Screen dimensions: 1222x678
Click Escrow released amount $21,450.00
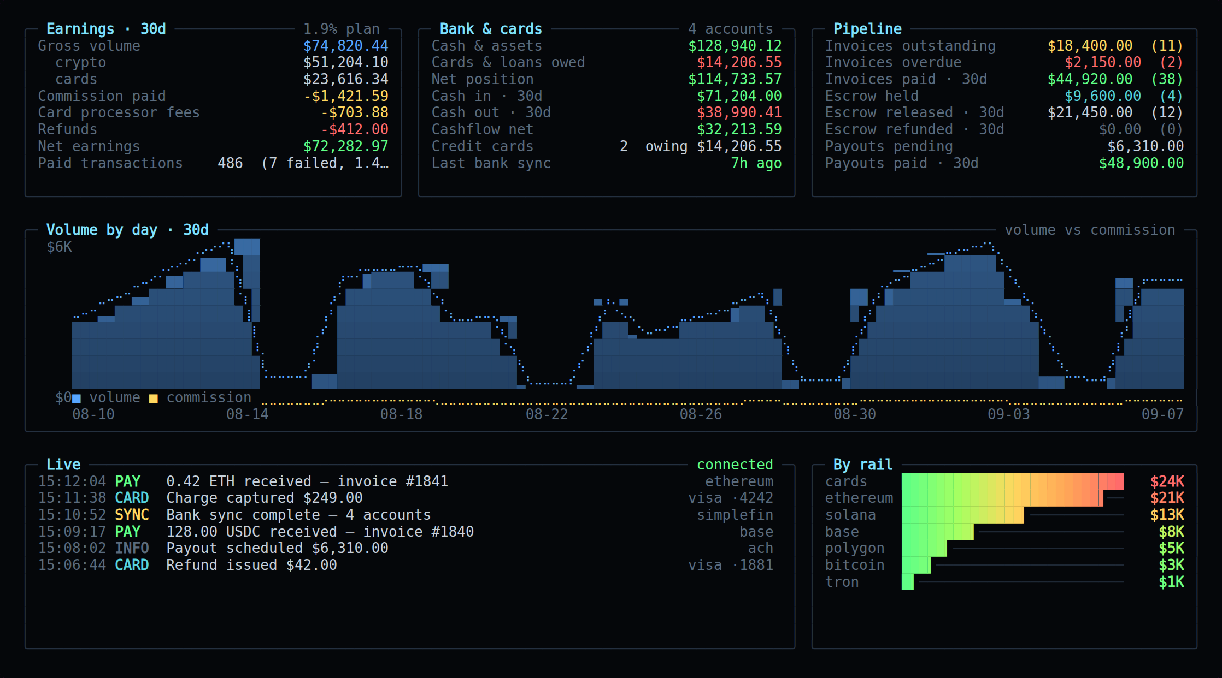pos(1090,112)
